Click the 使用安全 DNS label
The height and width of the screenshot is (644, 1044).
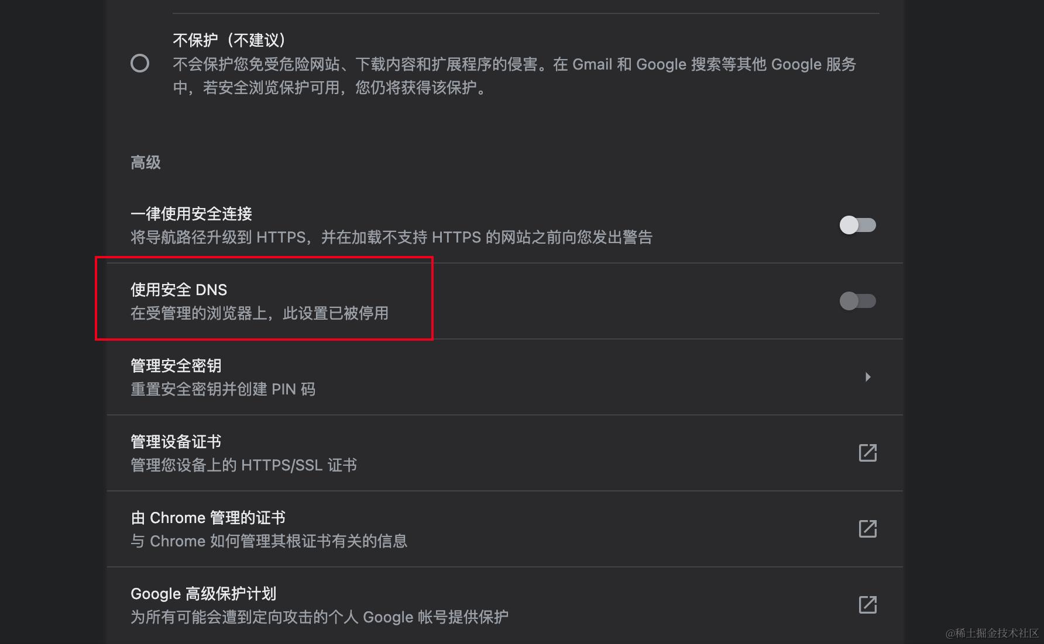[x=178, y=290]
